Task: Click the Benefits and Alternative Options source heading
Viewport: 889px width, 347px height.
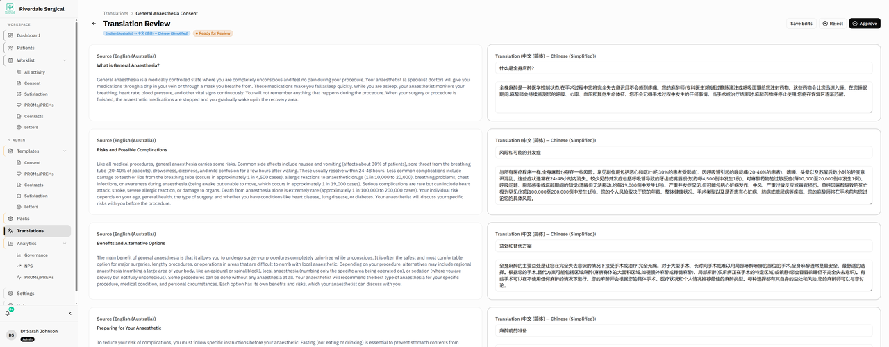Action: coord(131,243)
